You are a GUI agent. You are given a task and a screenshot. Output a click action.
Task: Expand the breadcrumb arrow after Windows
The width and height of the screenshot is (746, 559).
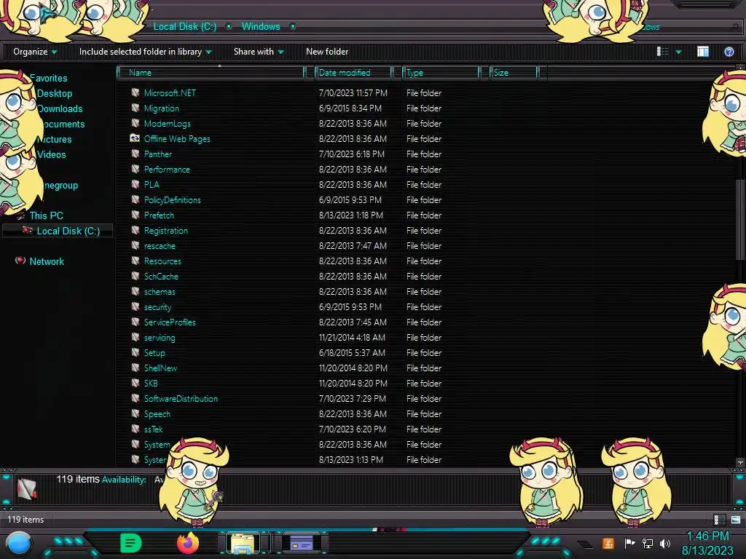point(293,27)
